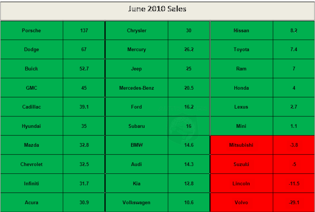Select the Porsche cell
315x212 pixels.
click(31, 31)
